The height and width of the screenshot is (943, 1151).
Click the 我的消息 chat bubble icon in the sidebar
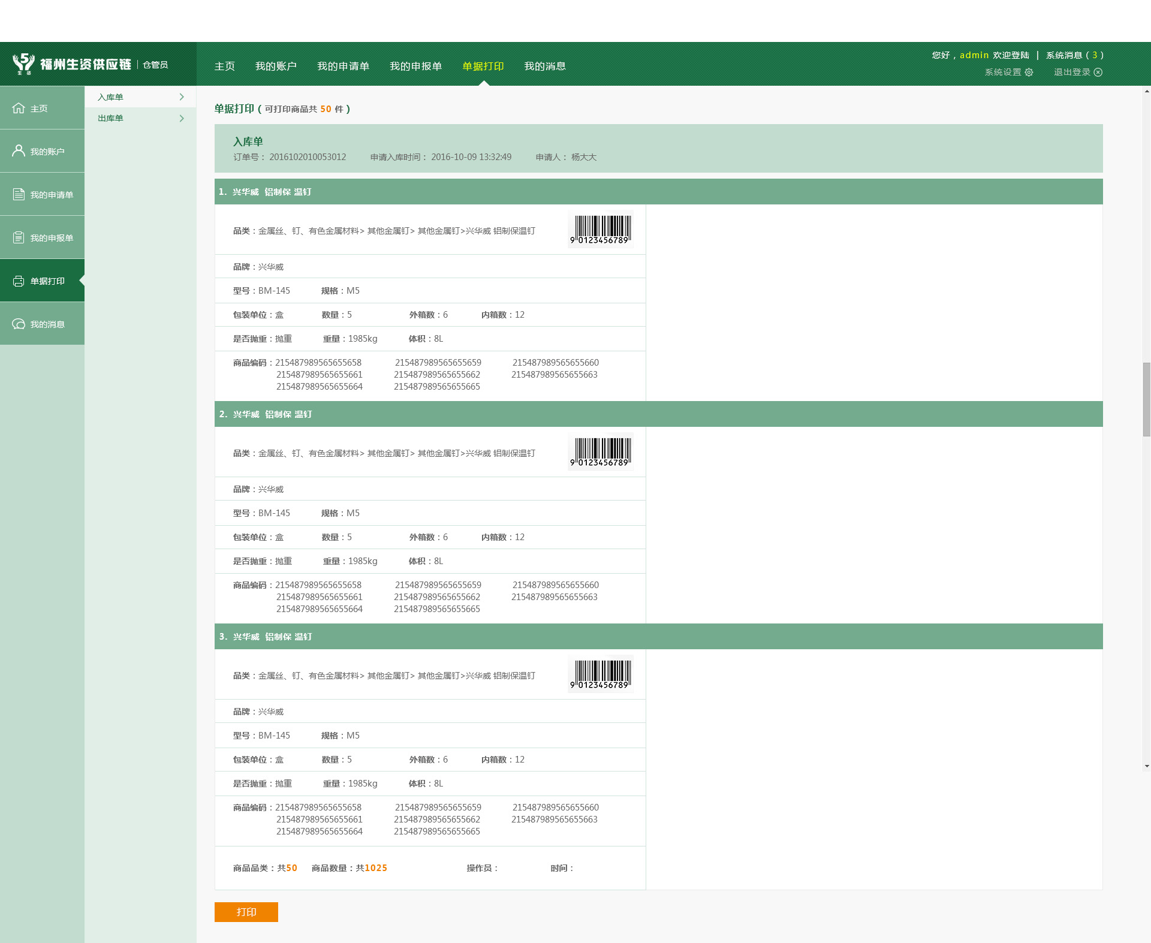[19, 324]
